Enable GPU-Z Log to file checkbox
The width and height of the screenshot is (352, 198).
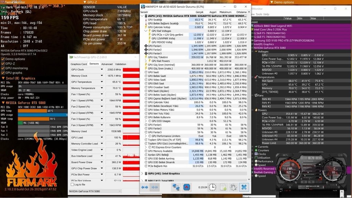(x=72, y=185)
